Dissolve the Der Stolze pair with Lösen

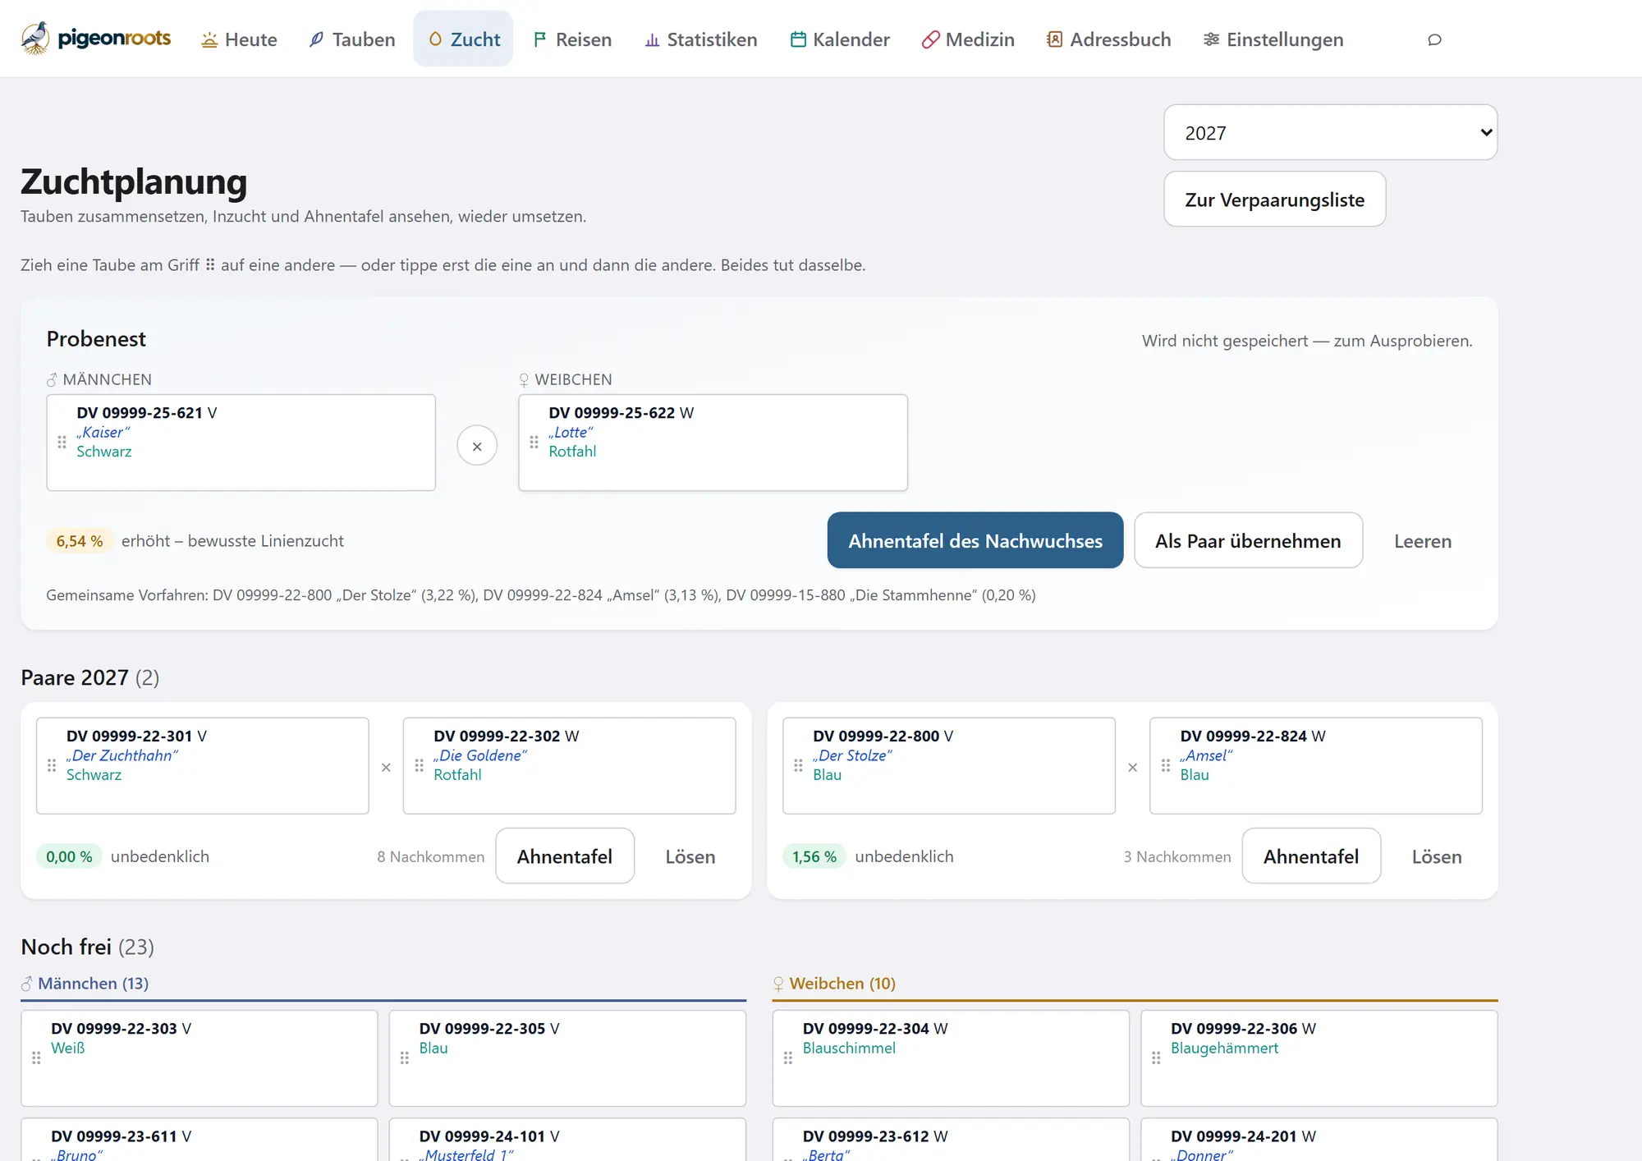coord(1436,856)
